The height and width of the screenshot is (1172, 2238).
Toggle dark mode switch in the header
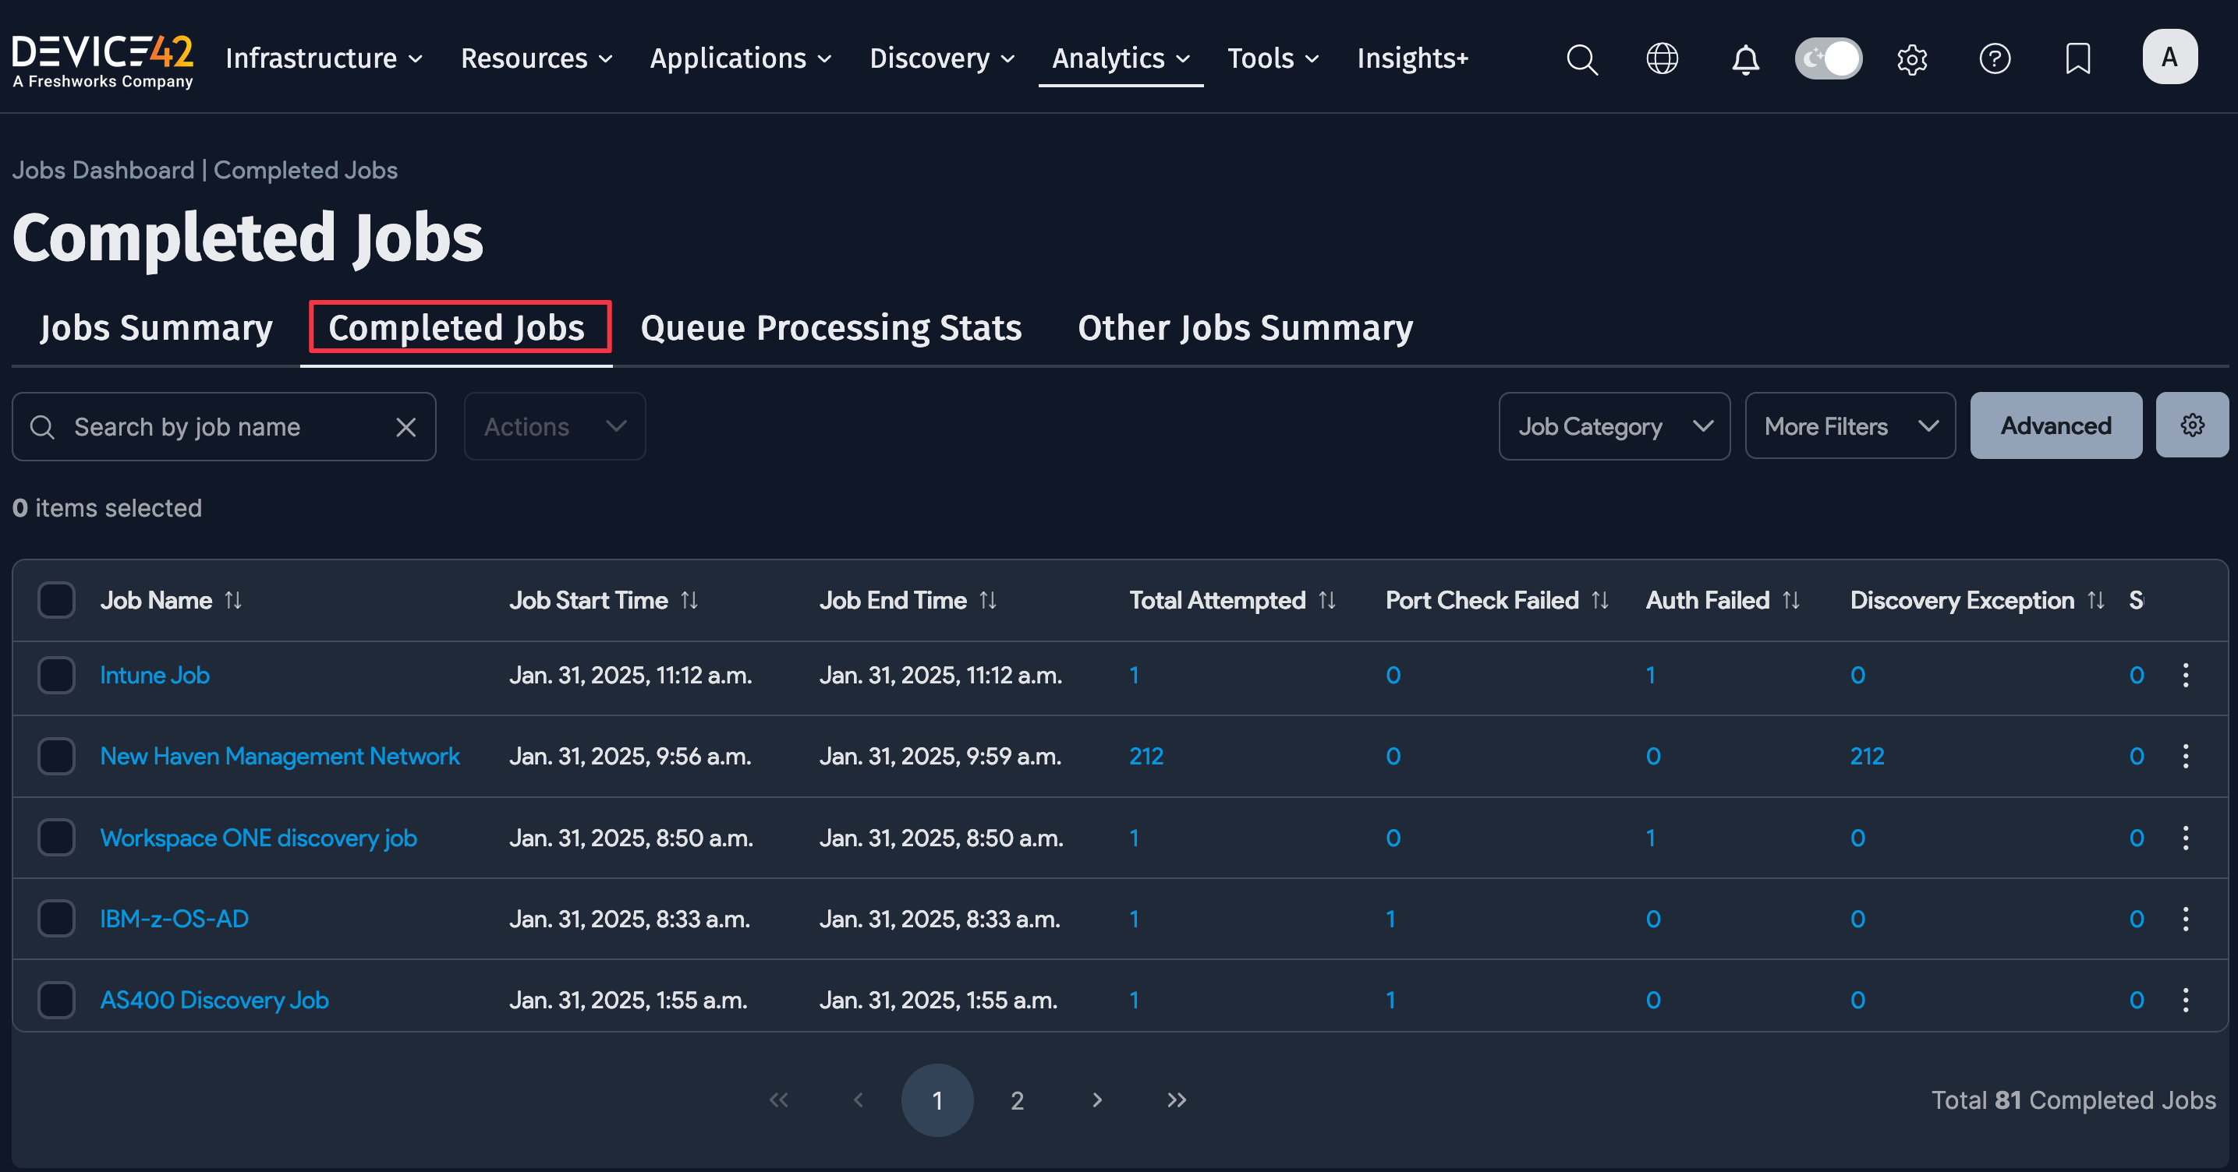click(1828, 58)
